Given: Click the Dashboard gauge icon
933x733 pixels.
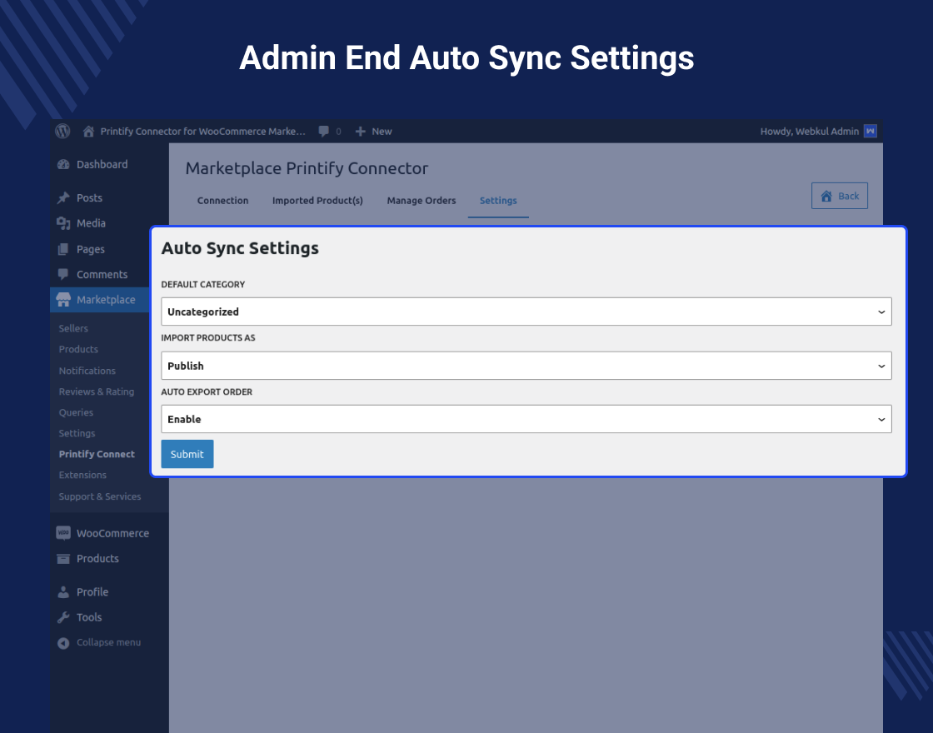Looking at the screenshot, I should [x=63, y=165].
